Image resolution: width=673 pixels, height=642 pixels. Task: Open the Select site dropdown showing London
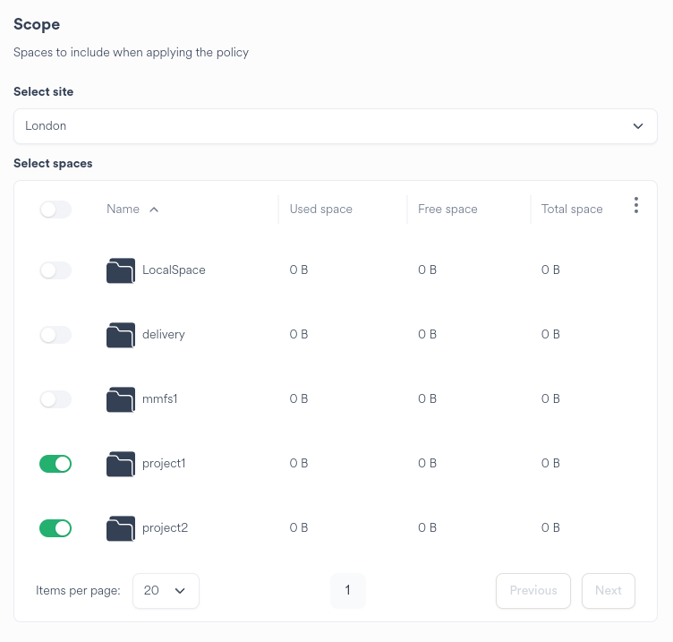(x=335, y=126)
